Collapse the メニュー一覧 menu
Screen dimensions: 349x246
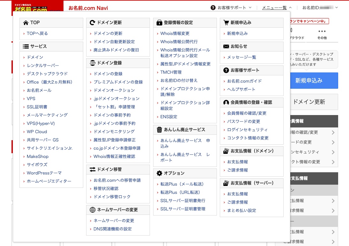pos(277,8)
